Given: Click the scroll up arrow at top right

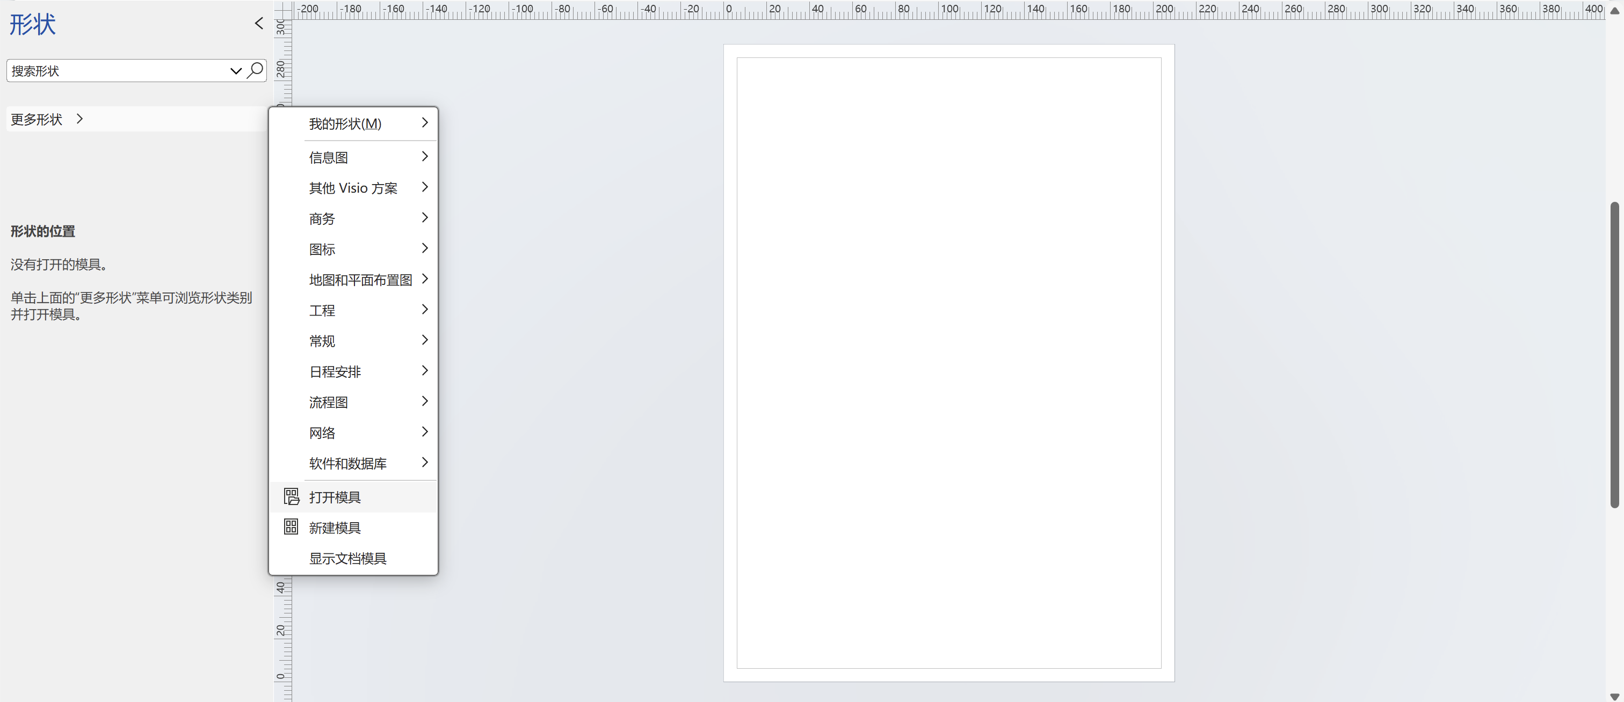Looking at the screenshot, I should click(x=1614, y=10).
